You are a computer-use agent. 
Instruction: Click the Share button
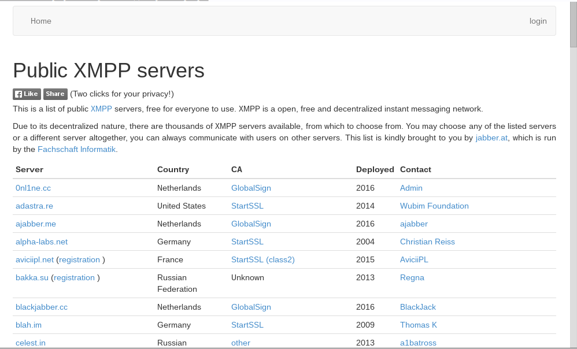[x=55, y=94]
